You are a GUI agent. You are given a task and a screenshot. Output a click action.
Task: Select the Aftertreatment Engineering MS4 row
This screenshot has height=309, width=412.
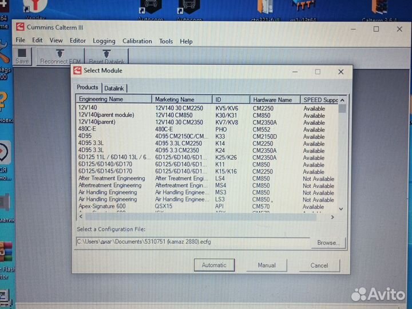coord(207,185)
